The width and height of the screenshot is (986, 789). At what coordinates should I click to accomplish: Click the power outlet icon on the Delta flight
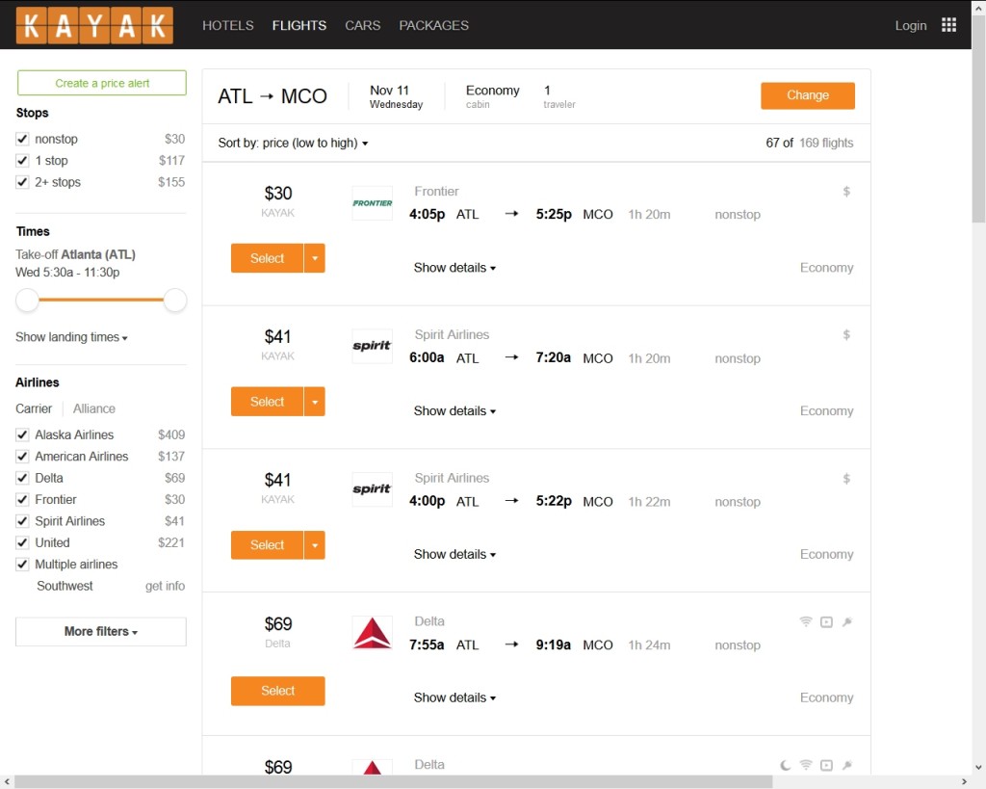tap(847, 622)
